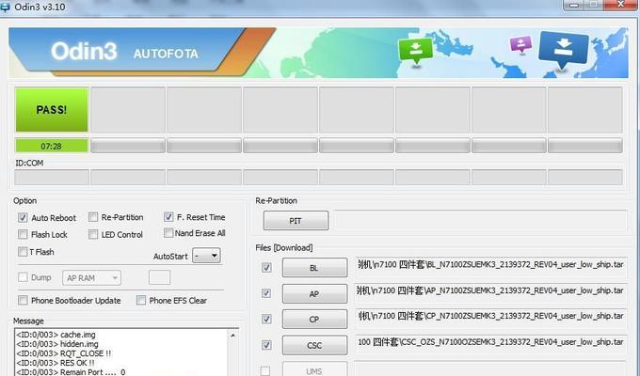640x376 pixels.
Task: Enable Phone EFS Clear checkbox
Action: [141, 301]
